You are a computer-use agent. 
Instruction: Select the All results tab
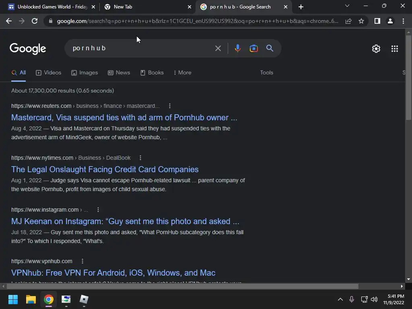[x=19, y=72]
